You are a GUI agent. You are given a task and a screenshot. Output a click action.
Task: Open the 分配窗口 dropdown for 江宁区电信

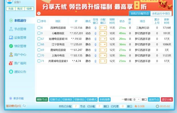[103, 44]
